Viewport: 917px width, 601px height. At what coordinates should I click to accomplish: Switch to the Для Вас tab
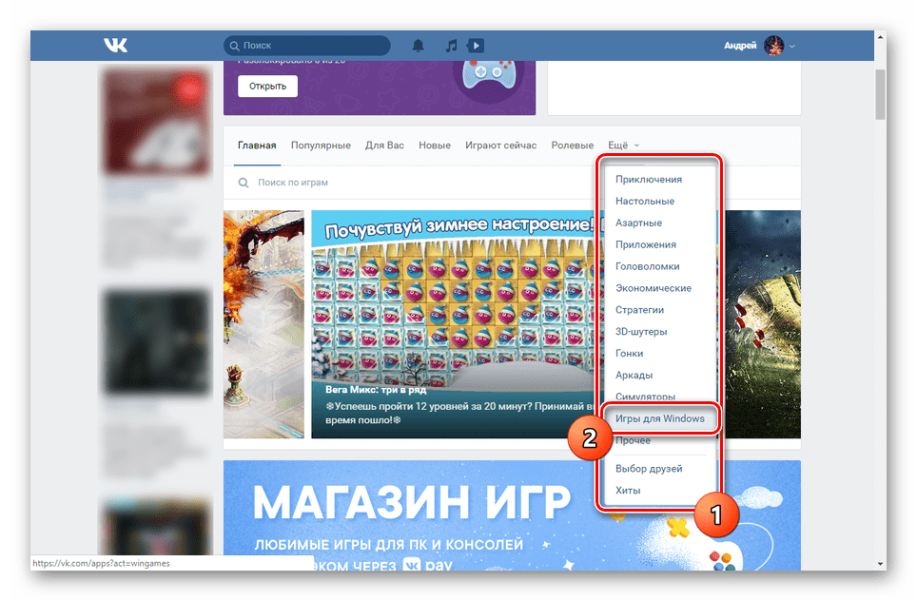click(384, 145)
